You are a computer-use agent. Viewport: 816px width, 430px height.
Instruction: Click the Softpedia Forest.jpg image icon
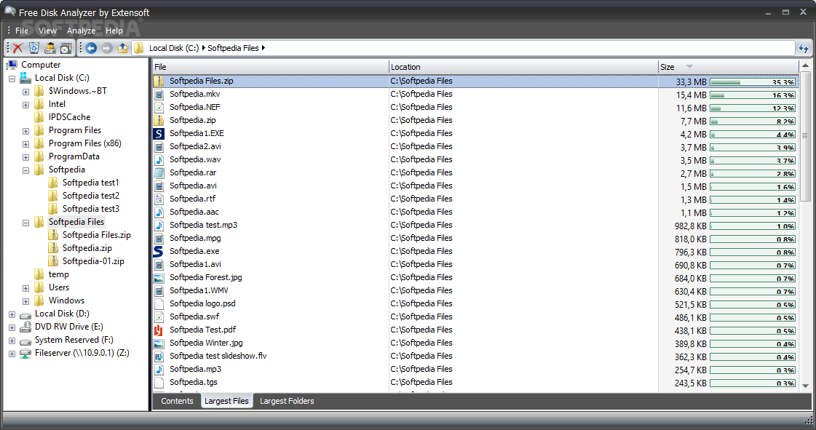click(x=159, y=278)
